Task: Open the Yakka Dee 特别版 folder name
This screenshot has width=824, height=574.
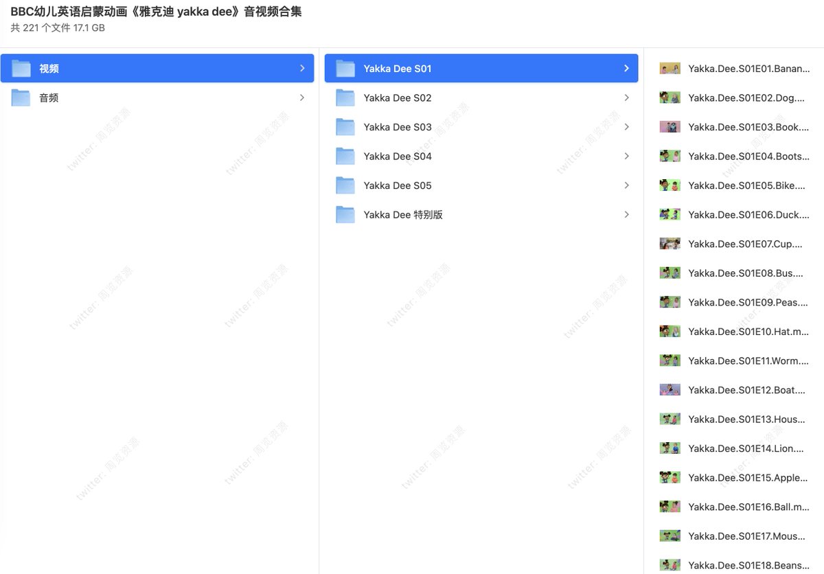Action: click(403, 214)
